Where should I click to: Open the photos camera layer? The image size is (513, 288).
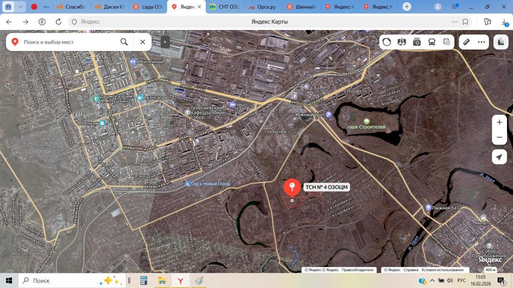pos(417,42)
